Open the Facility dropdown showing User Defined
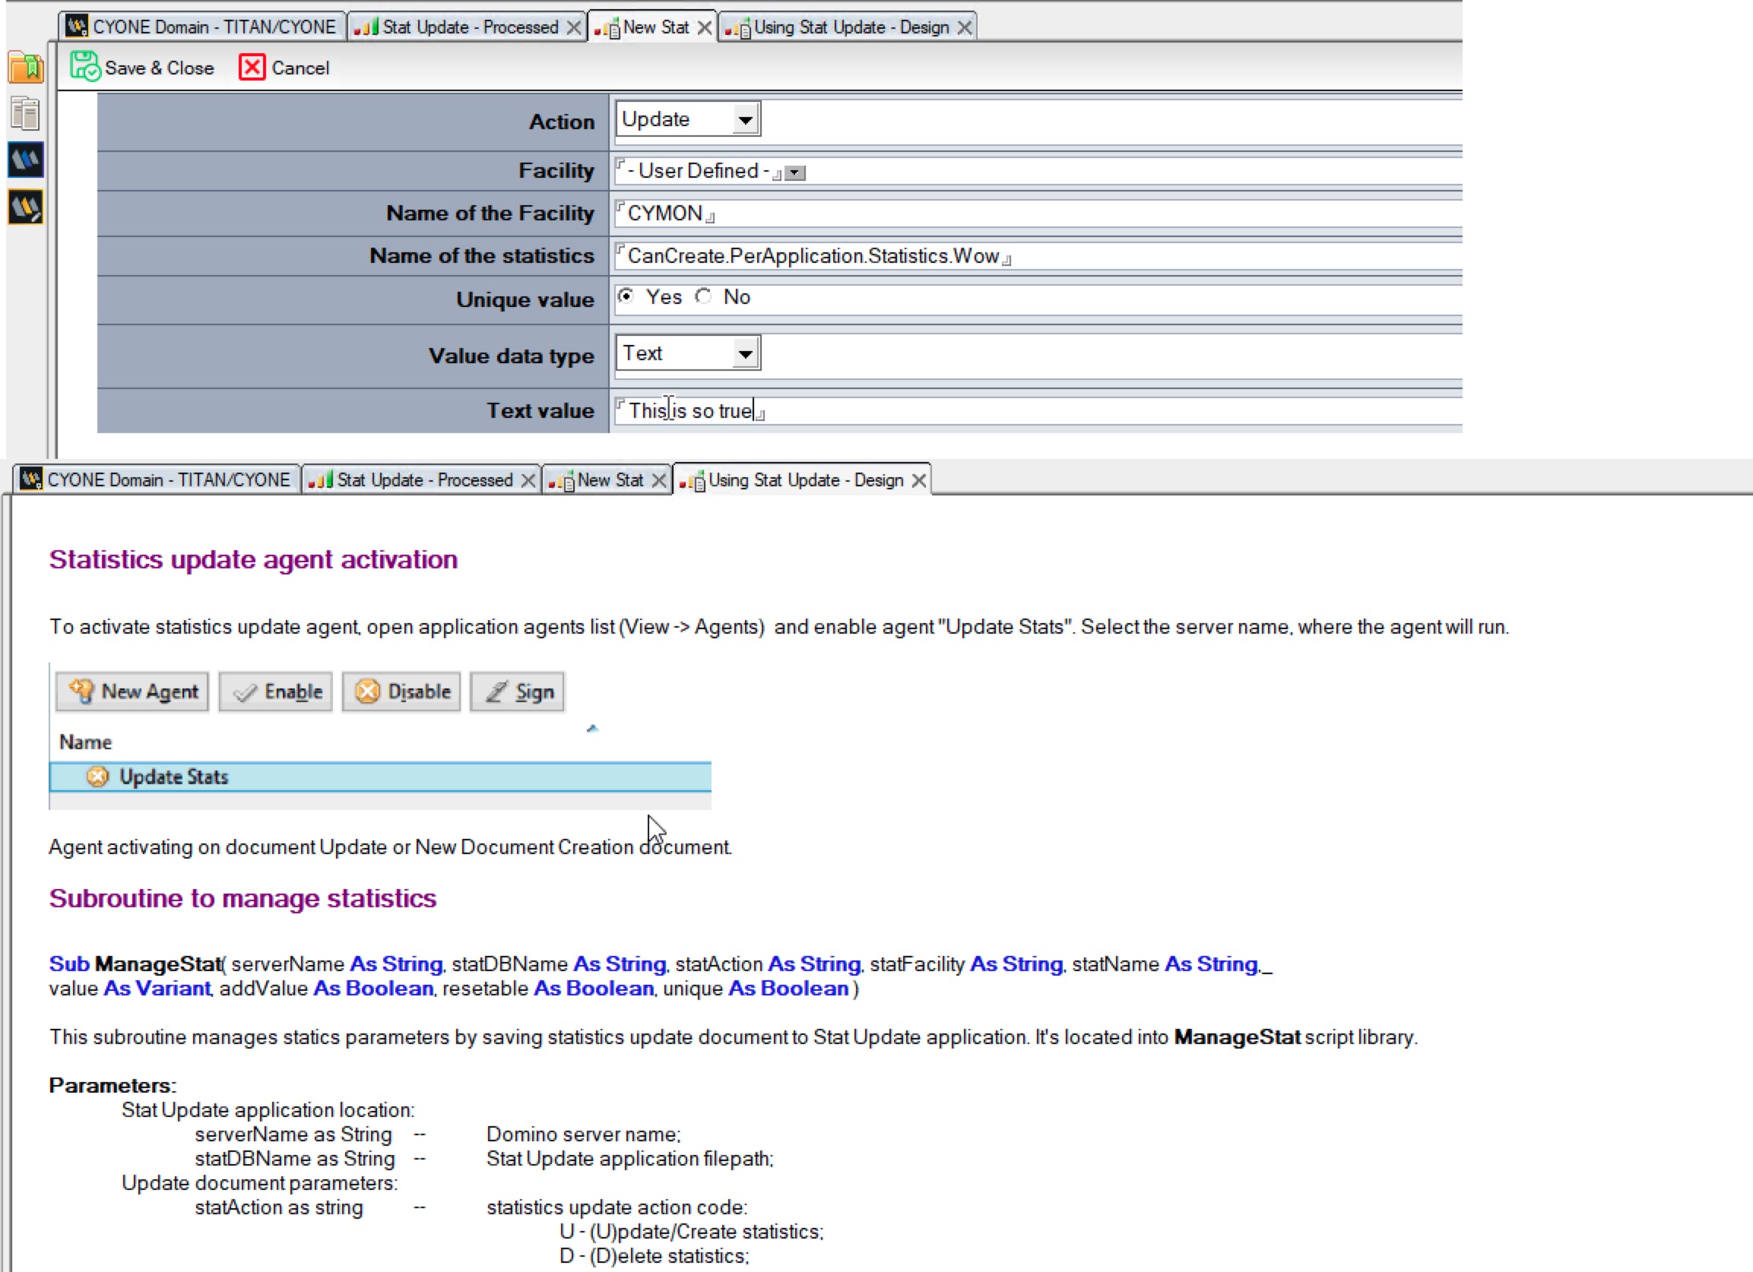This screenshot has width=1753, height=1272. (x=796, y=172)
